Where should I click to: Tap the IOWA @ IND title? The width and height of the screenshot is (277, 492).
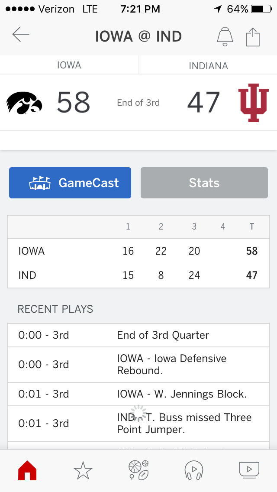[138, 36]
